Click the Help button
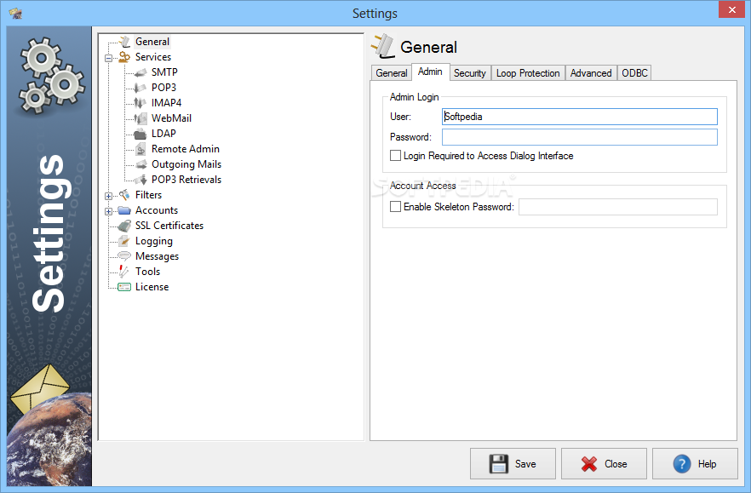This screenshot has height=493, width=751. (695, 464)
